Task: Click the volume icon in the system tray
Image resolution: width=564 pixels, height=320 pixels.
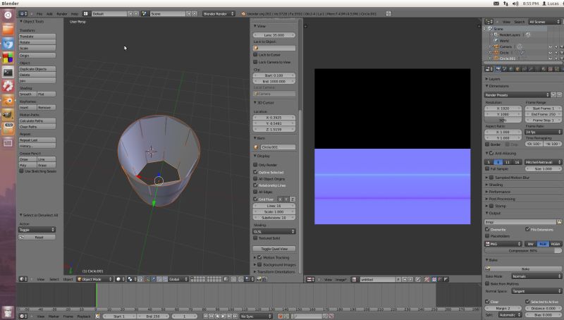Action: coord(515,4)
